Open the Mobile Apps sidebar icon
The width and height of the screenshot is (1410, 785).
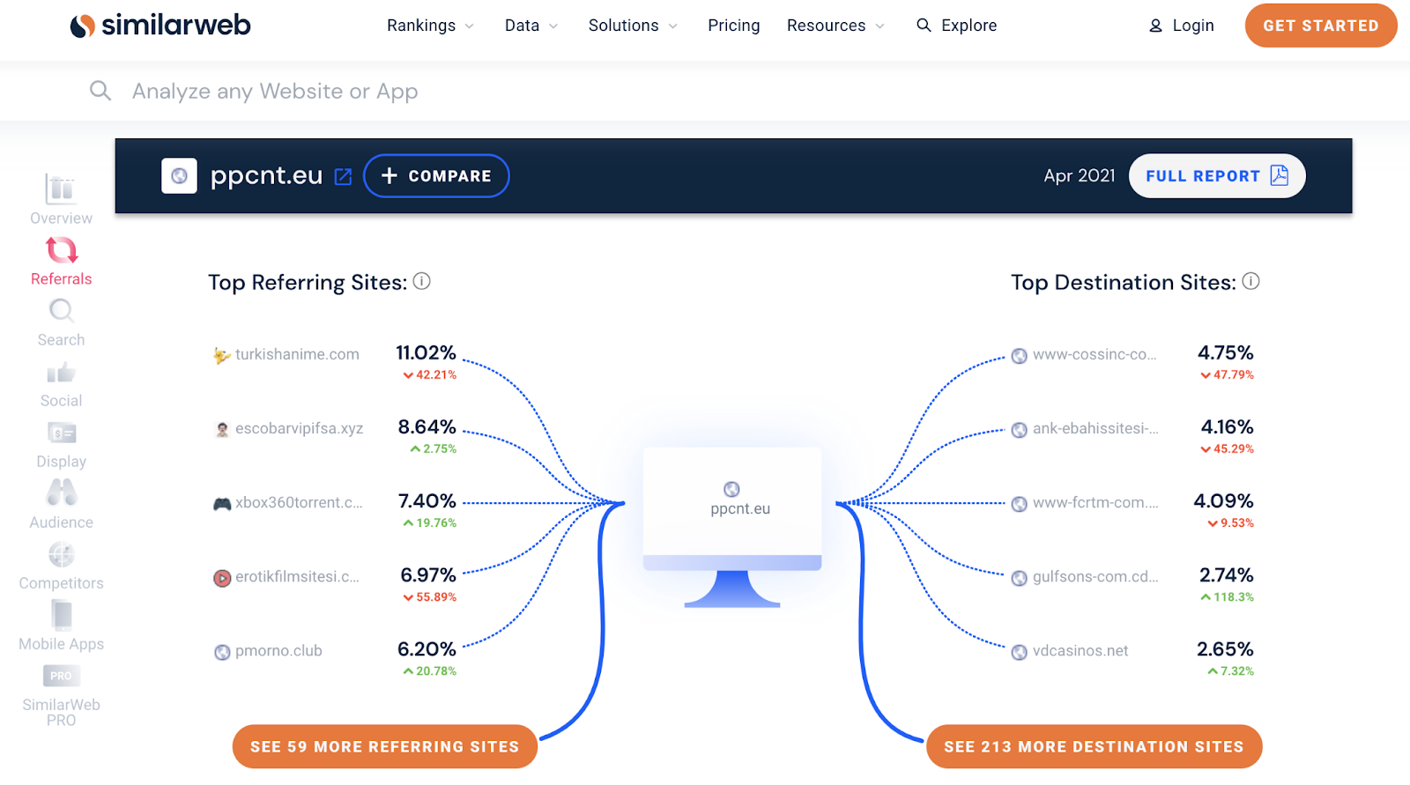(62, 615)
